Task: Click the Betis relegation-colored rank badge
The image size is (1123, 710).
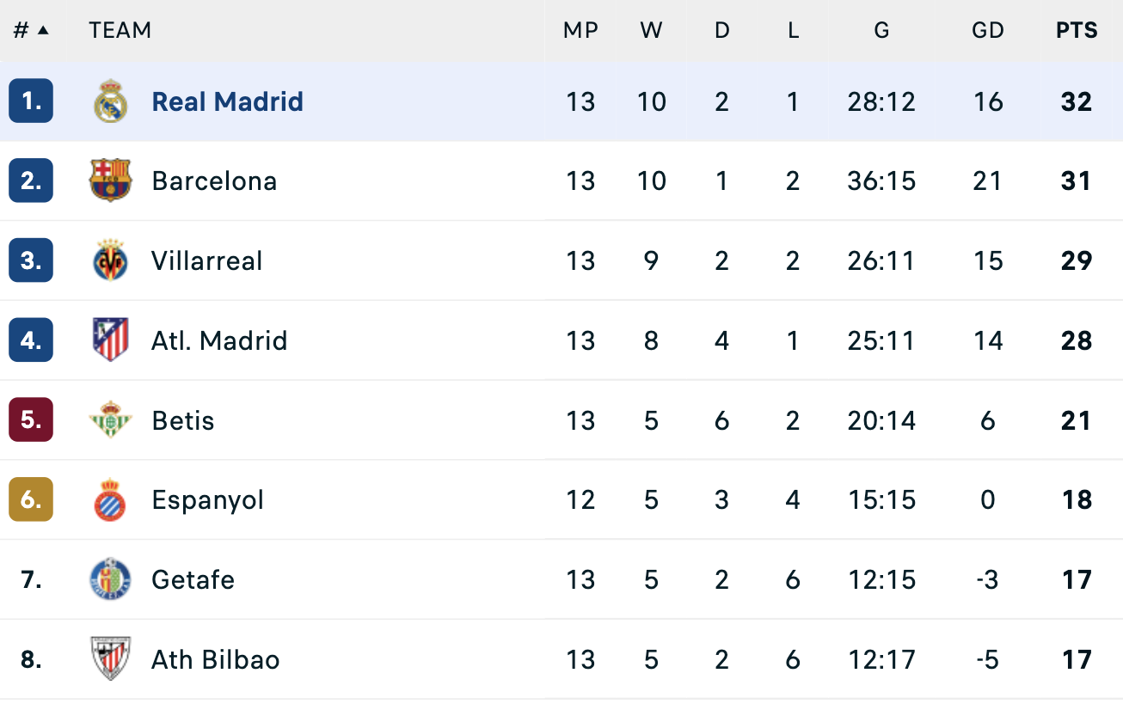Action: [x=30, y=420]
